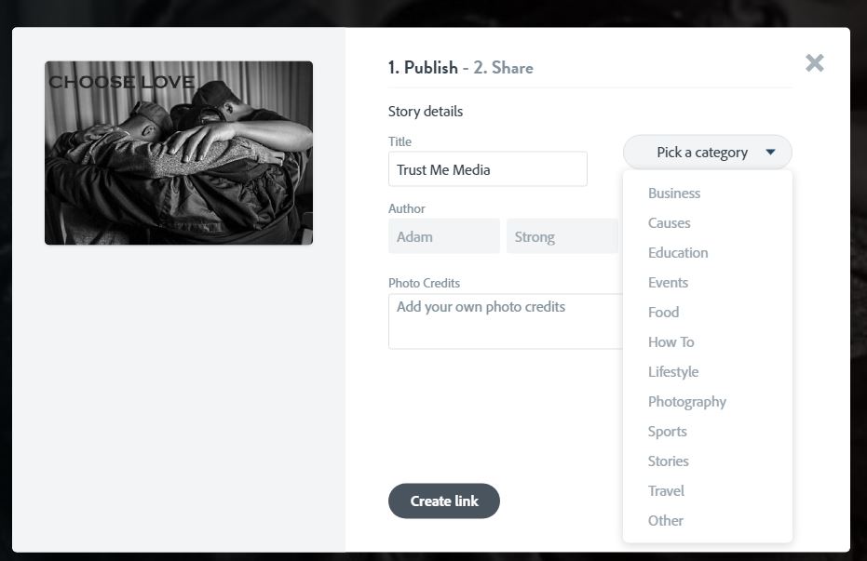
Task: Click the Strong last name author field
Action: 562,236
